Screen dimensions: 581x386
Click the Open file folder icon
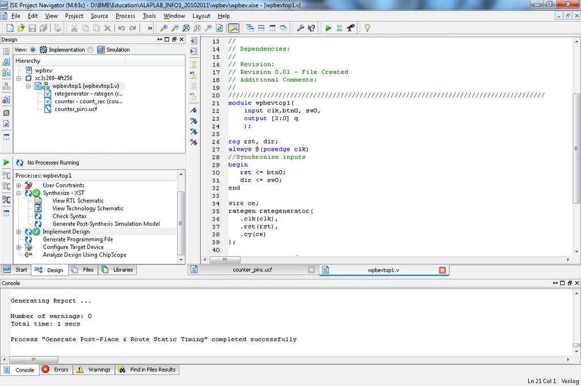(21, 28)
